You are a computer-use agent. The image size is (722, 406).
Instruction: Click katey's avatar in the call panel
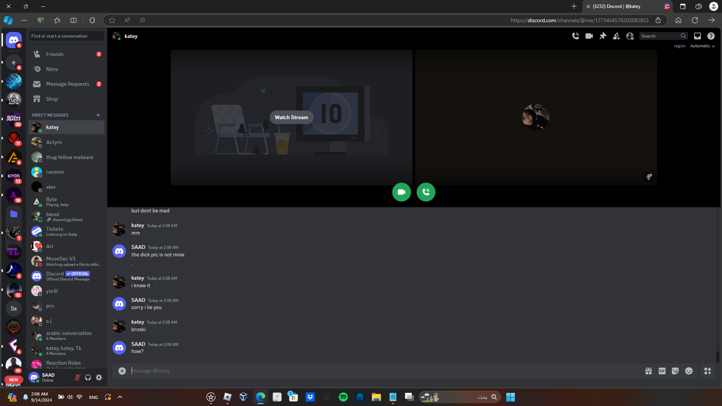535,117
